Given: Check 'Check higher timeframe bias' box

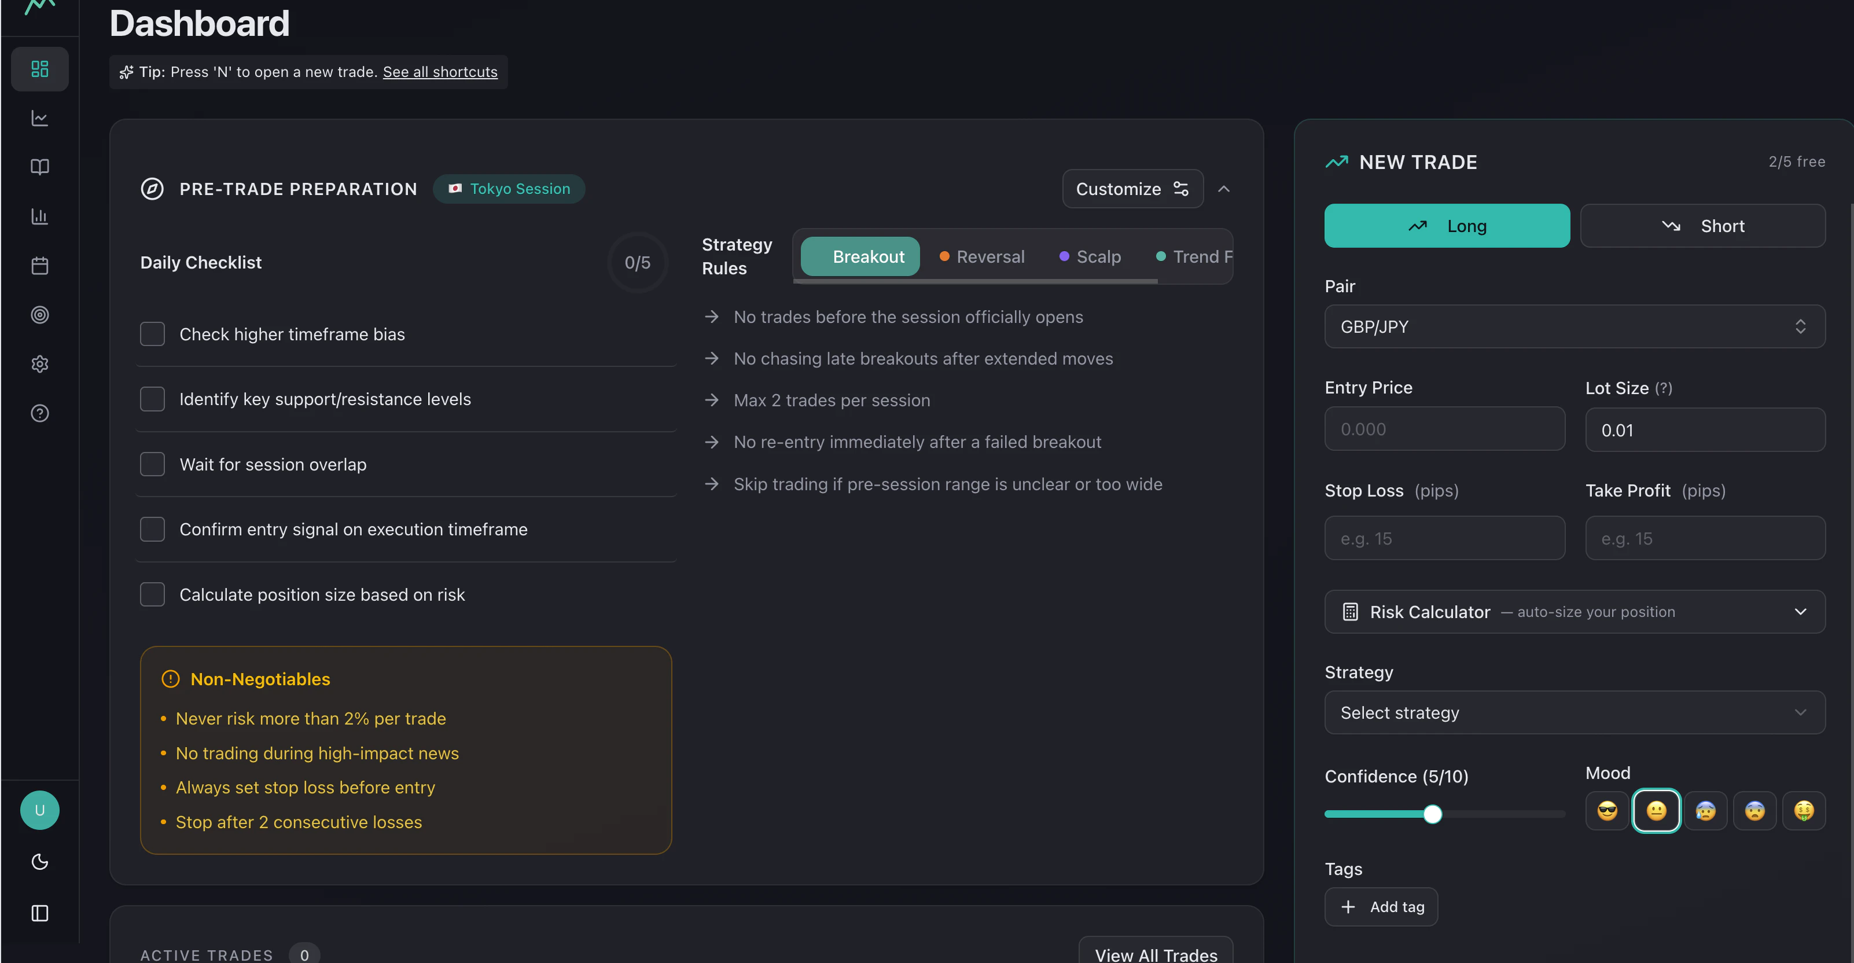Looking at the screenshot, I should (x=152, y=334).
